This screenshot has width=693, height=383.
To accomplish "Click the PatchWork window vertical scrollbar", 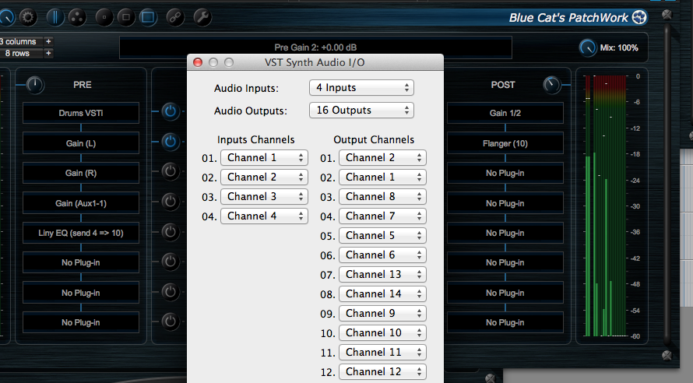I will pyautogui.click(x=667, y=185).
